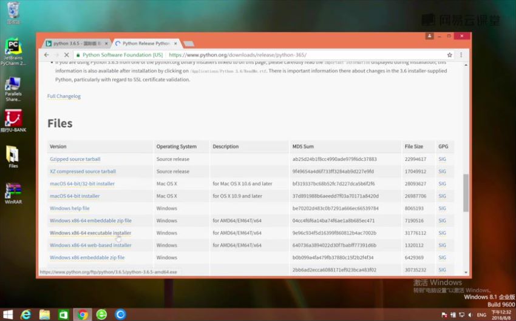Open SIG link for macOS 64-bit installer
The width and height of the screenshot is (516, 321).
[x=443, y=196]
